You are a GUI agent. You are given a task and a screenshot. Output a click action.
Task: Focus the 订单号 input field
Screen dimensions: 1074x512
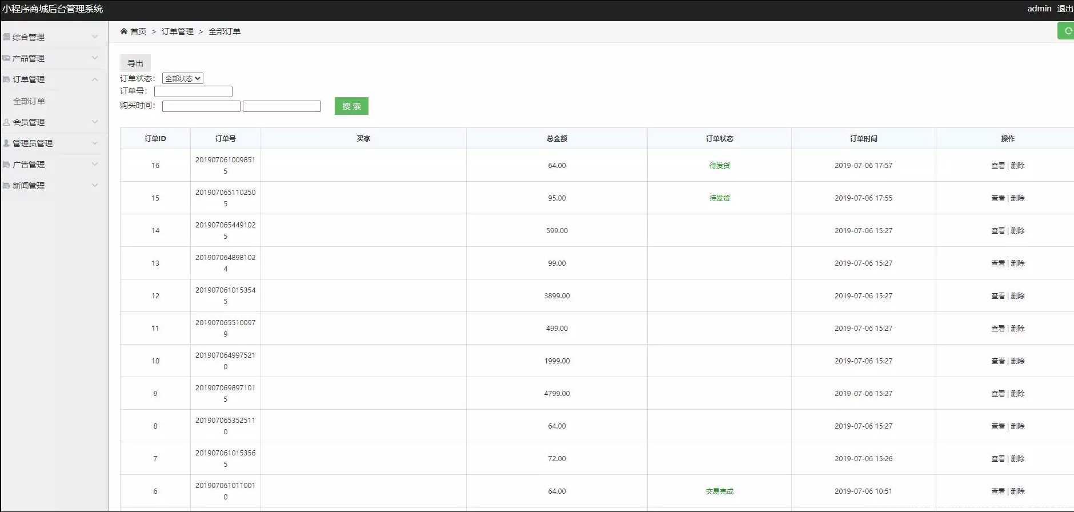[193, 91]
